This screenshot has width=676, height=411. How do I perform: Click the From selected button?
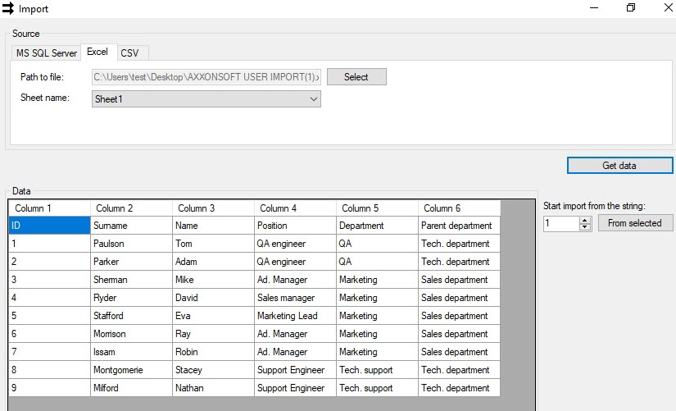click(x=635, y=223)
